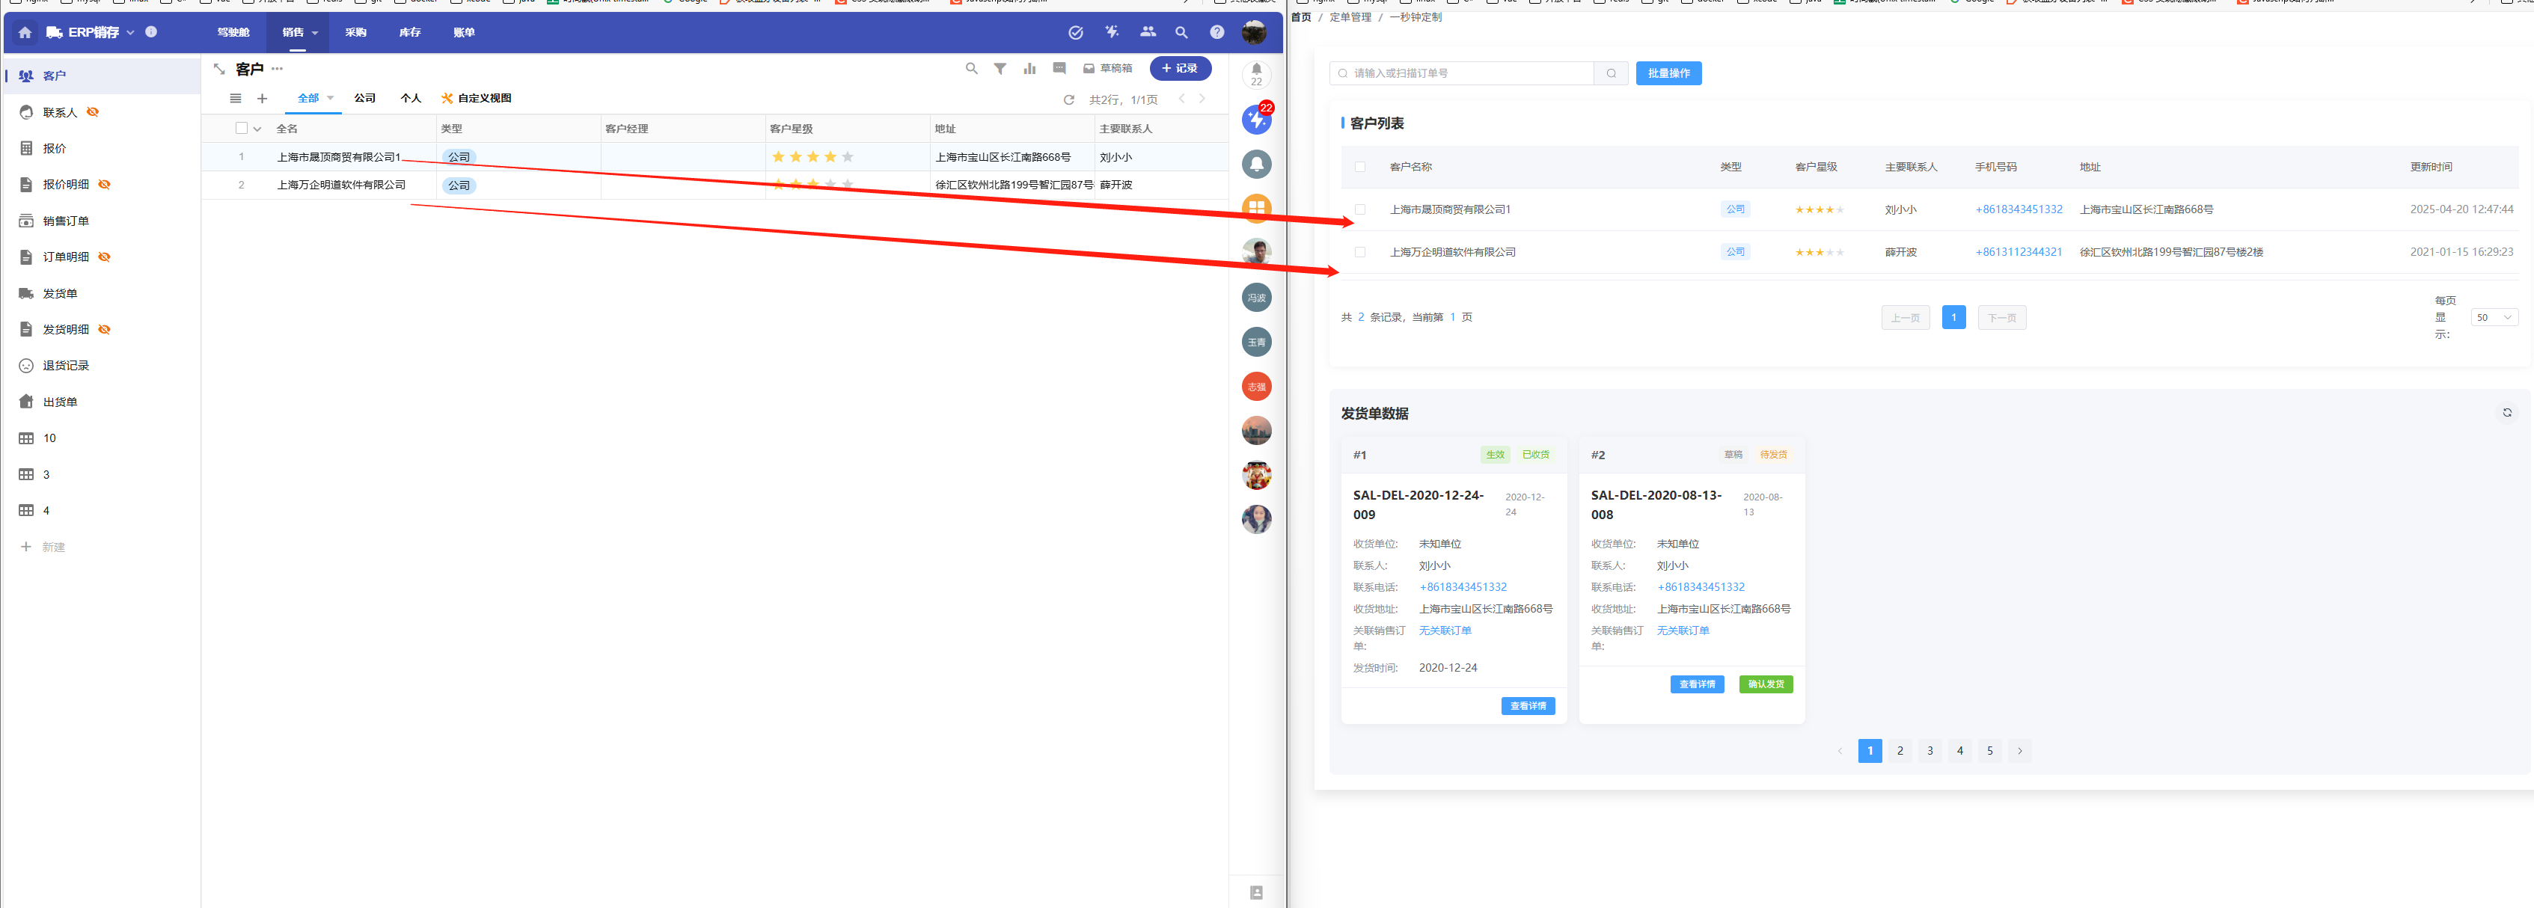This screenshot has width=2534, height=908.
Task: Tick the checkbox for 上海万企明道软件有限公司 row
Action: 1359,253
